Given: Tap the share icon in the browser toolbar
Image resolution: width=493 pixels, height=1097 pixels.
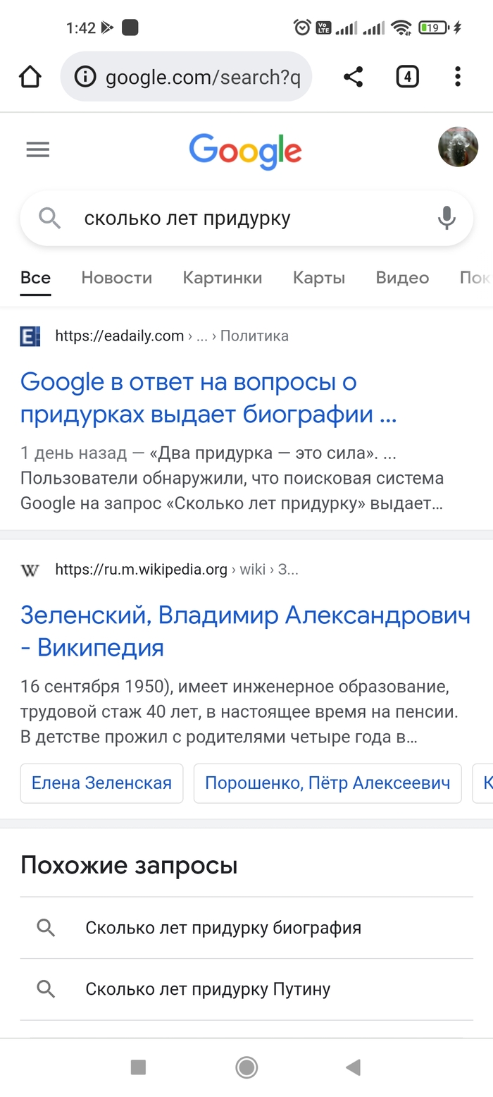Looking at the screenshot, I should pos(353,77).
